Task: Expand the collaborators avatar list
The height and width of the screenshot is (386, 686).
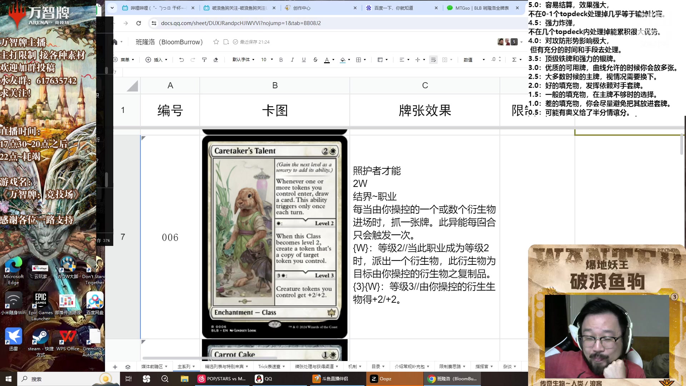Action: [x=522, y=42]
